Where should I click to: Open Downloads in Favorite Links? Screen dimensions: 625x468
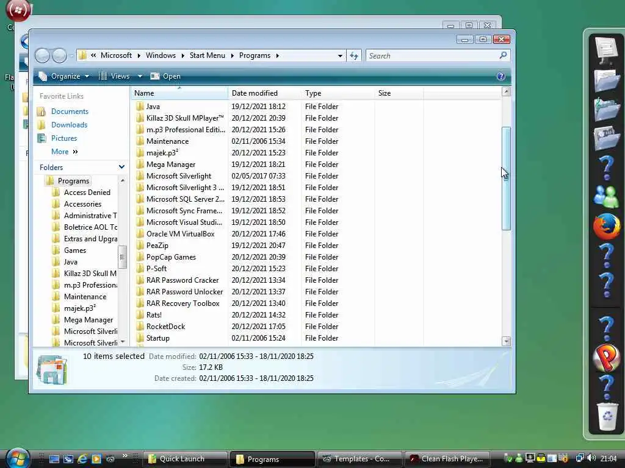pos(69,125)
